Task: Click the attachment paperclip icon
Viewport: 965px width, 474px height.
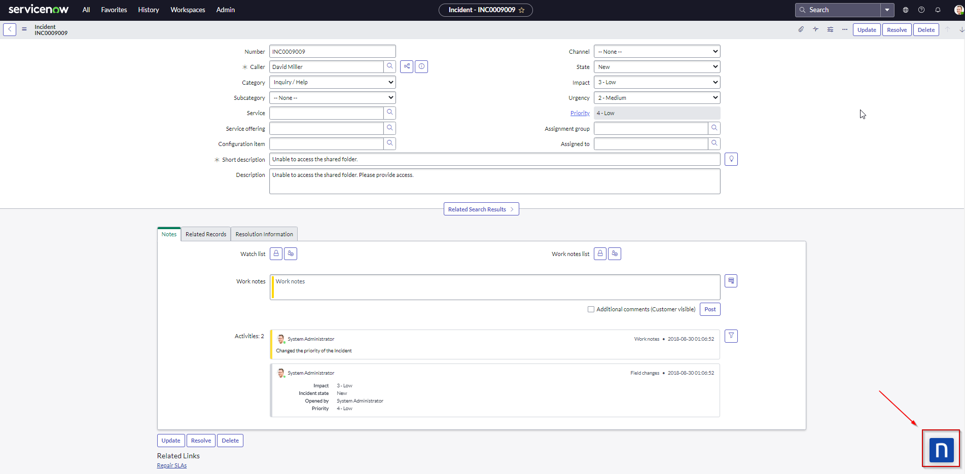Action: tap(801, 29)
